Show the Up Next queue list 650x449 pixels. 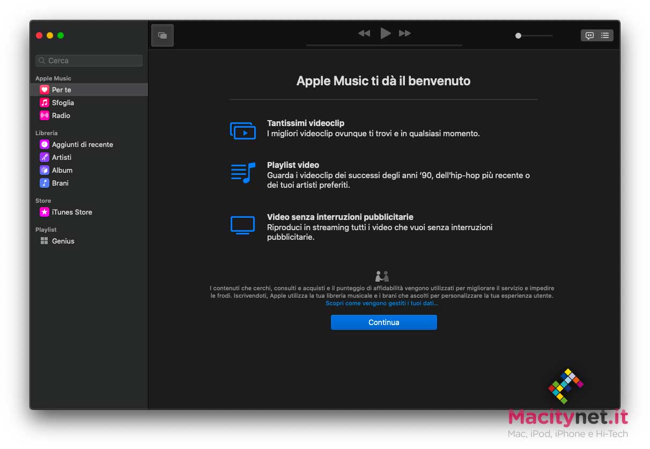click(605, 35)
